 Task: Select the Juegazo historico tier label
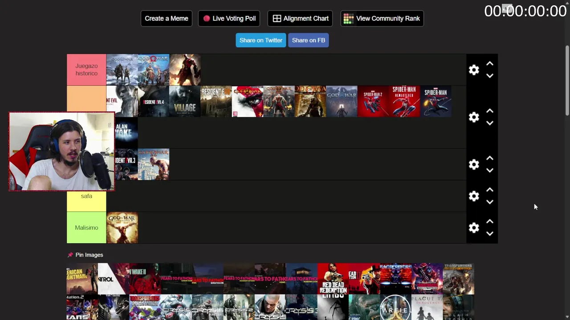[x=86, y=70]
